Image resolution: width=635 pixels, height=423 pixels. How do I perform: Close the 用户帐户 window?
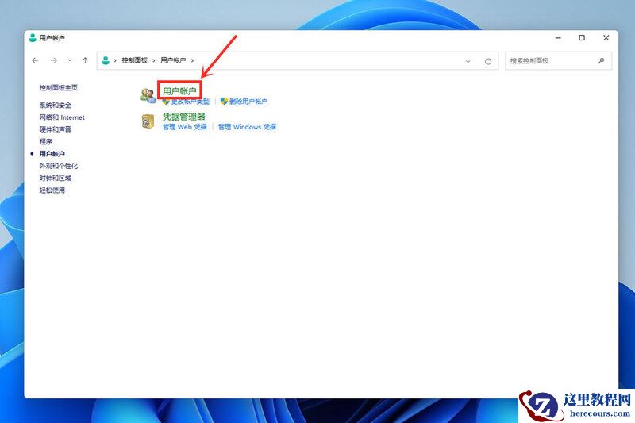coord(606,37)
